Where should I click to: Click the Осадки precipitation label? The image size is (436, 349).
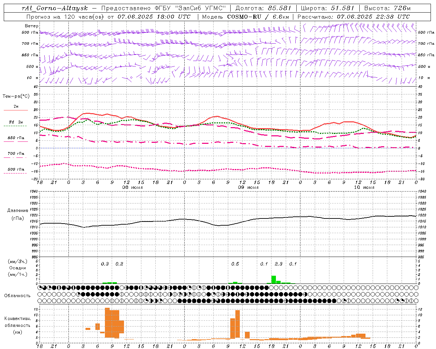coord(18,268)
